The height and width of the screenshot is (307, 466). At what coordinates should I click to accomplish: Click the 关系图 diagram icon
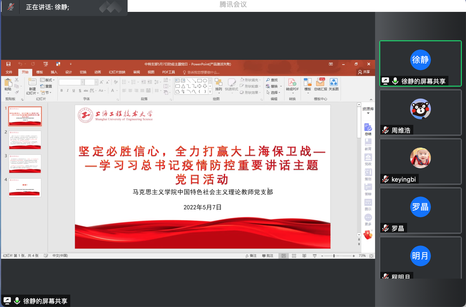pos(333,83)
